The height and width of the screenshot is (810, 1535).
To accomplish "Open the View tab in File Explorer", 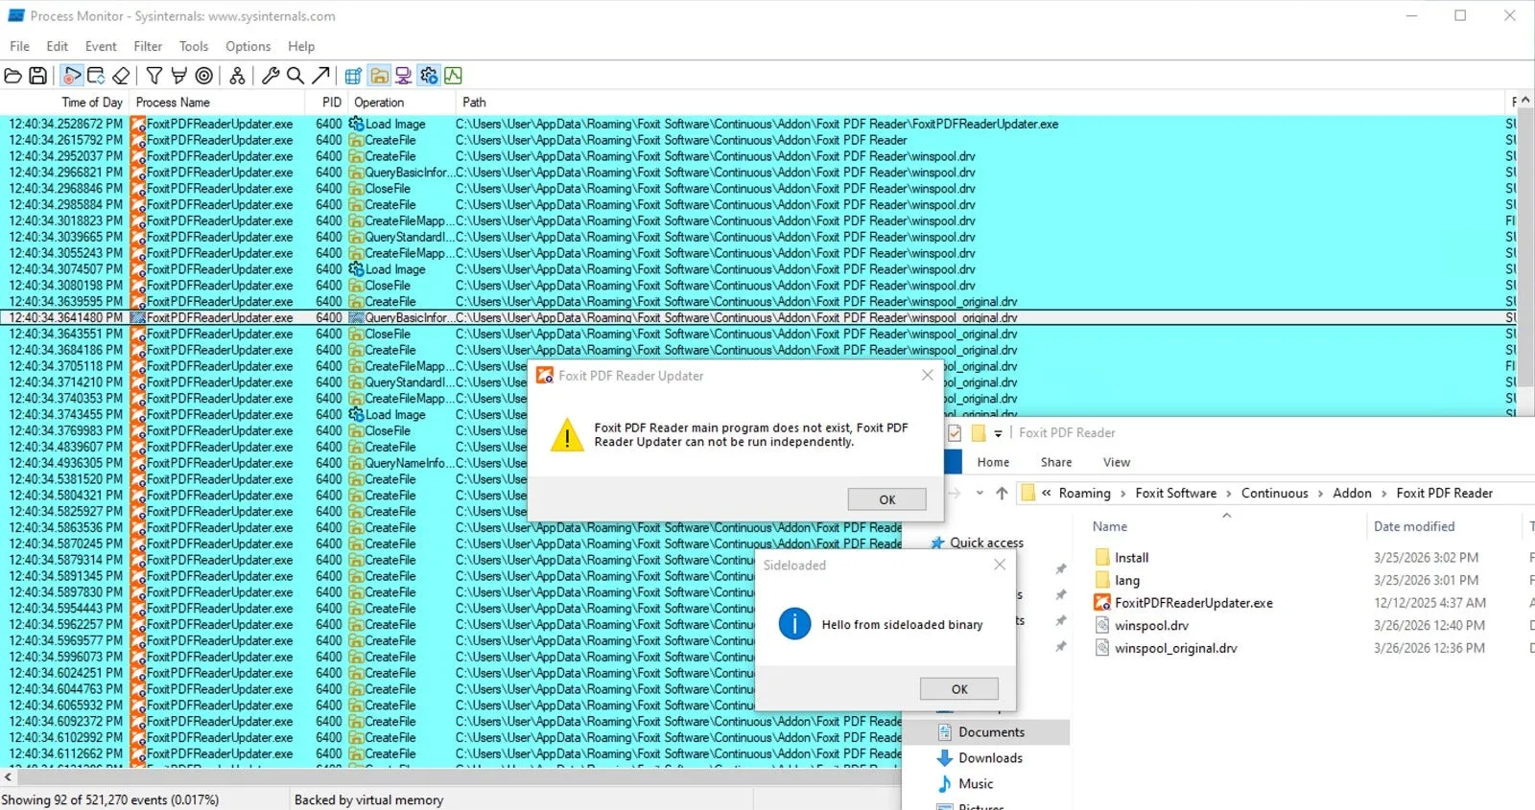I will click(1117, 462).
